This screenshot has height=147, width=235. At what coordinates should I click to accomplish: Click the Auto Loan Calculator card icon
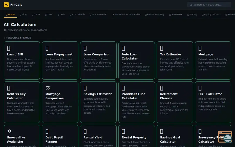coord(123,48)
